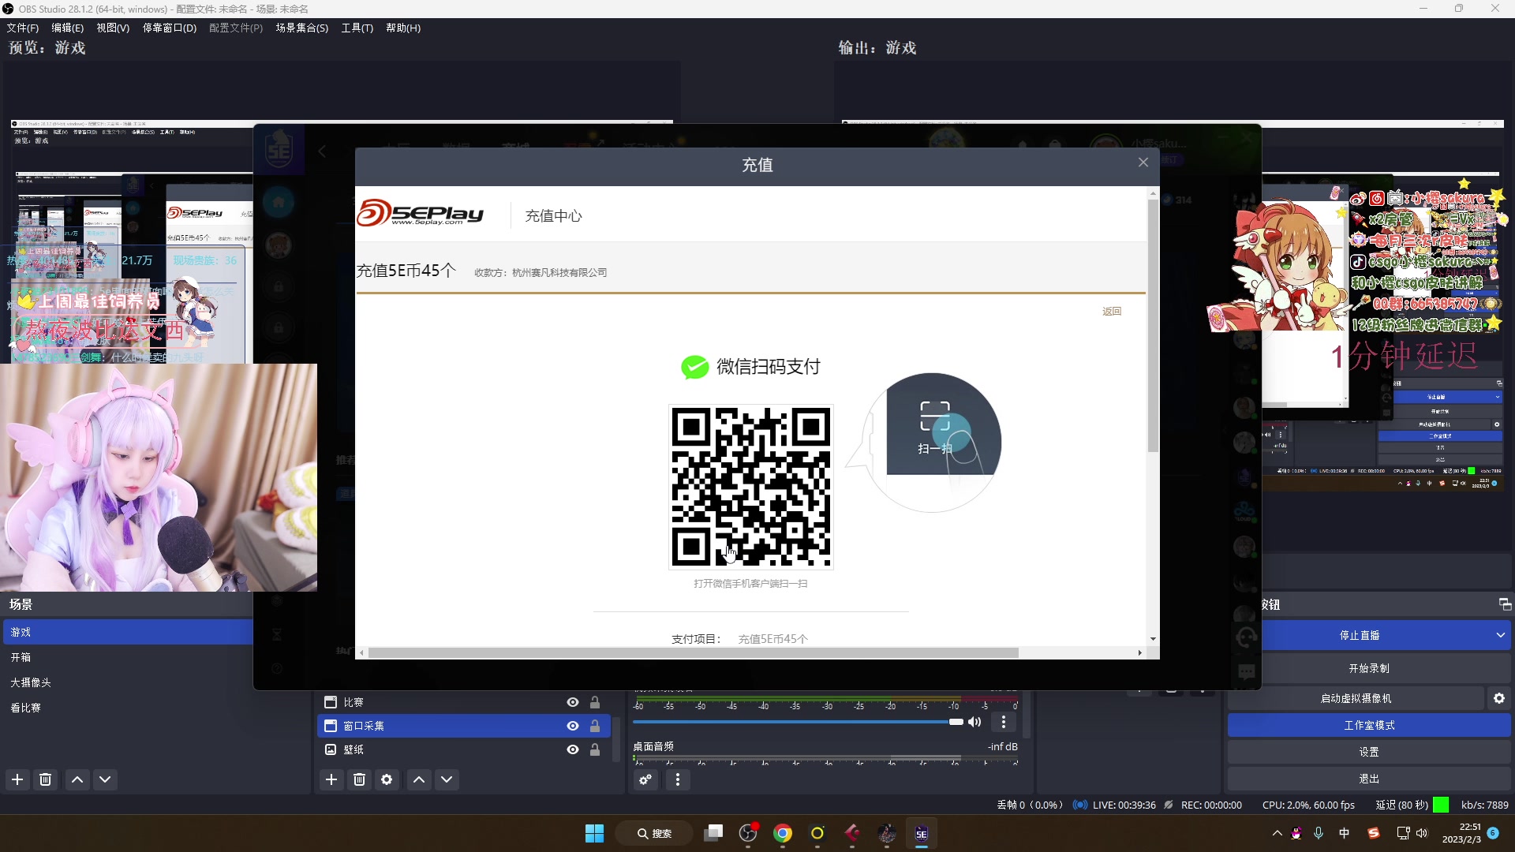Expand the 停止直播 dropdown arrow
This screenshot has height=852, width=1515.
click(x=1500, y=635)
